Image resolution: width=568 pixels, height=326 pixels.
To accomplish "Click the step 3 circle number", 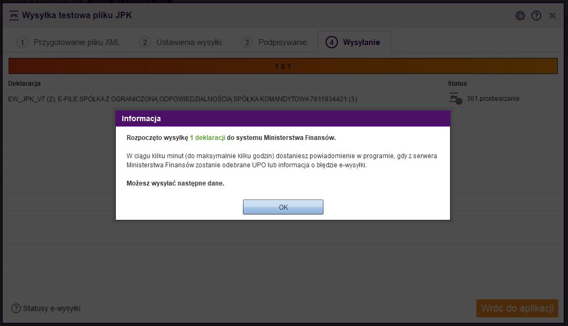I will [x=247, y=42].
